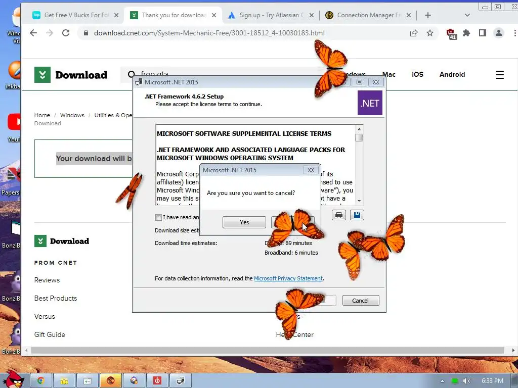The width and height of the screenshot is (518, 388).
Task: Close the Thank you for download tab
Action: tap(214, 15)
